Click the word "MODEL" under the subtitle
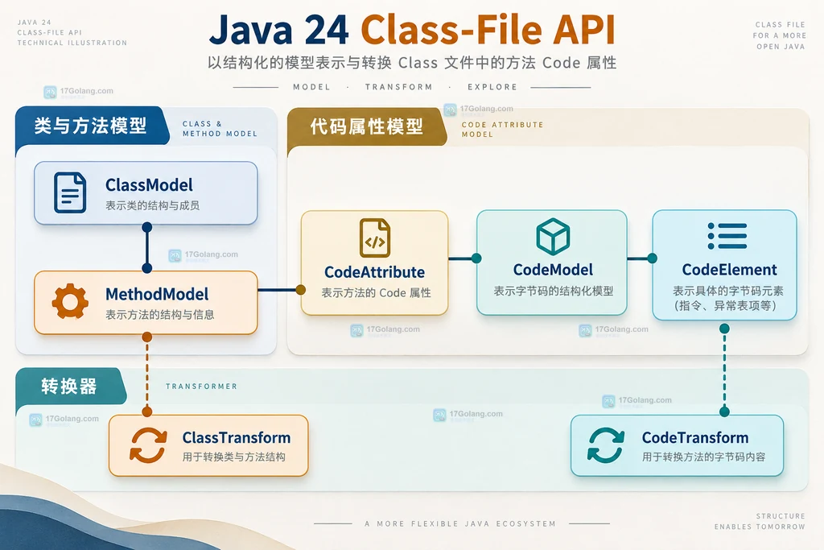Viewport: 824px width, 550px height. pos(311,87)
